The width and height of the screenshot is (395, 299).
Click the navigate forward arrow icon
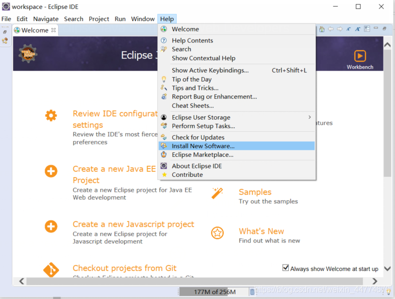(339, 29)
